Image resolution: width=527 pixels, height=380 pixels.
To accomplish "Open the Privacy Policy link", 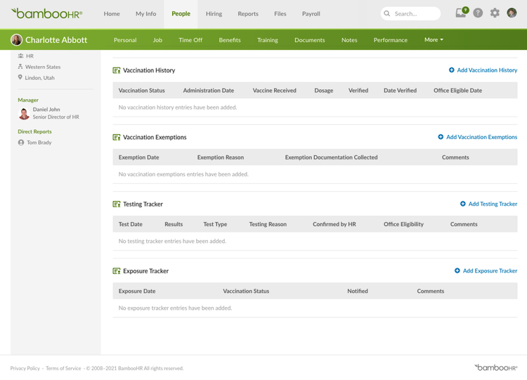I will click(25, 368).
